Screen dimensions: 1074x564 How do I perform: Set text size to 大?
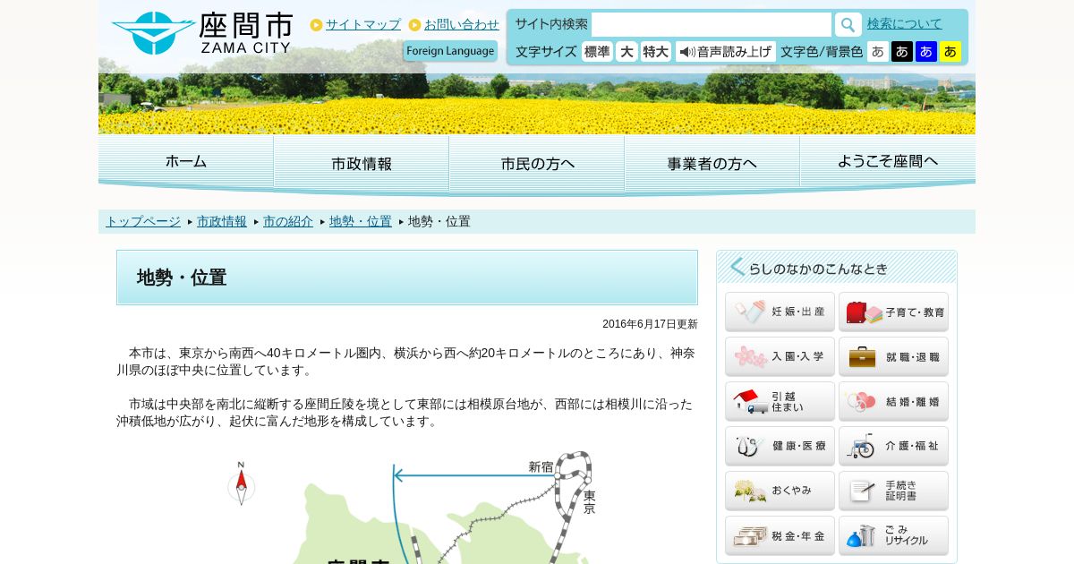[x=626, y=52]
